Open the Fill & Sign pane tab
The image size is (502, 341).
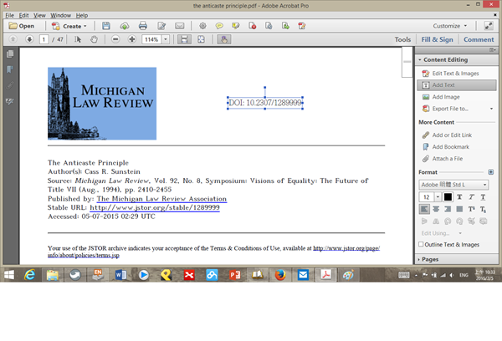pyautogui.click(x=437, y=39)
